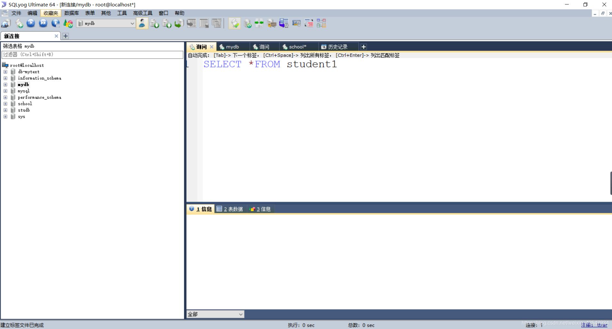Select the 2 表数据 result tab
This screenshot has width=612, height=329.
[x=230, y=209]
